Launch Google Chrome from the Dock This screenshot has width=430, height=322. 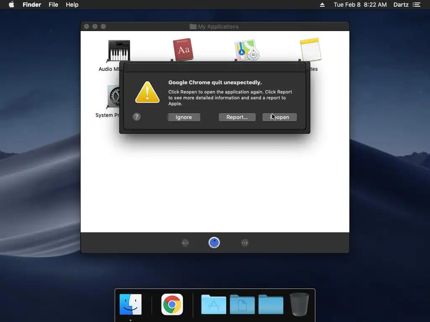click(172, 304)
